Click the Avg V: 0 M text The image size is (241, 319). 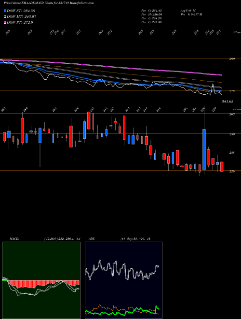188,11
